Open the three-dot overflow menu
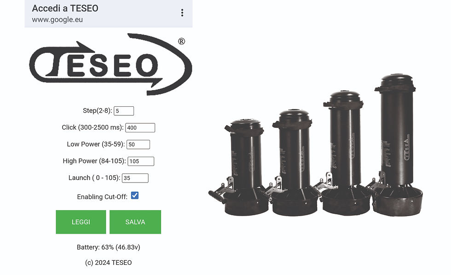The height and width of the screenshot is (275, 451). coord(182,12)
